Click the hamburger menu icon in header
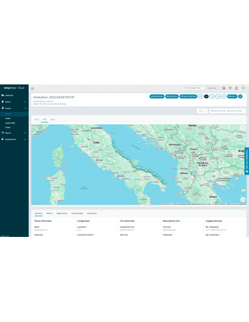Viewport: 249px width, 322px height. coord(33,88)
